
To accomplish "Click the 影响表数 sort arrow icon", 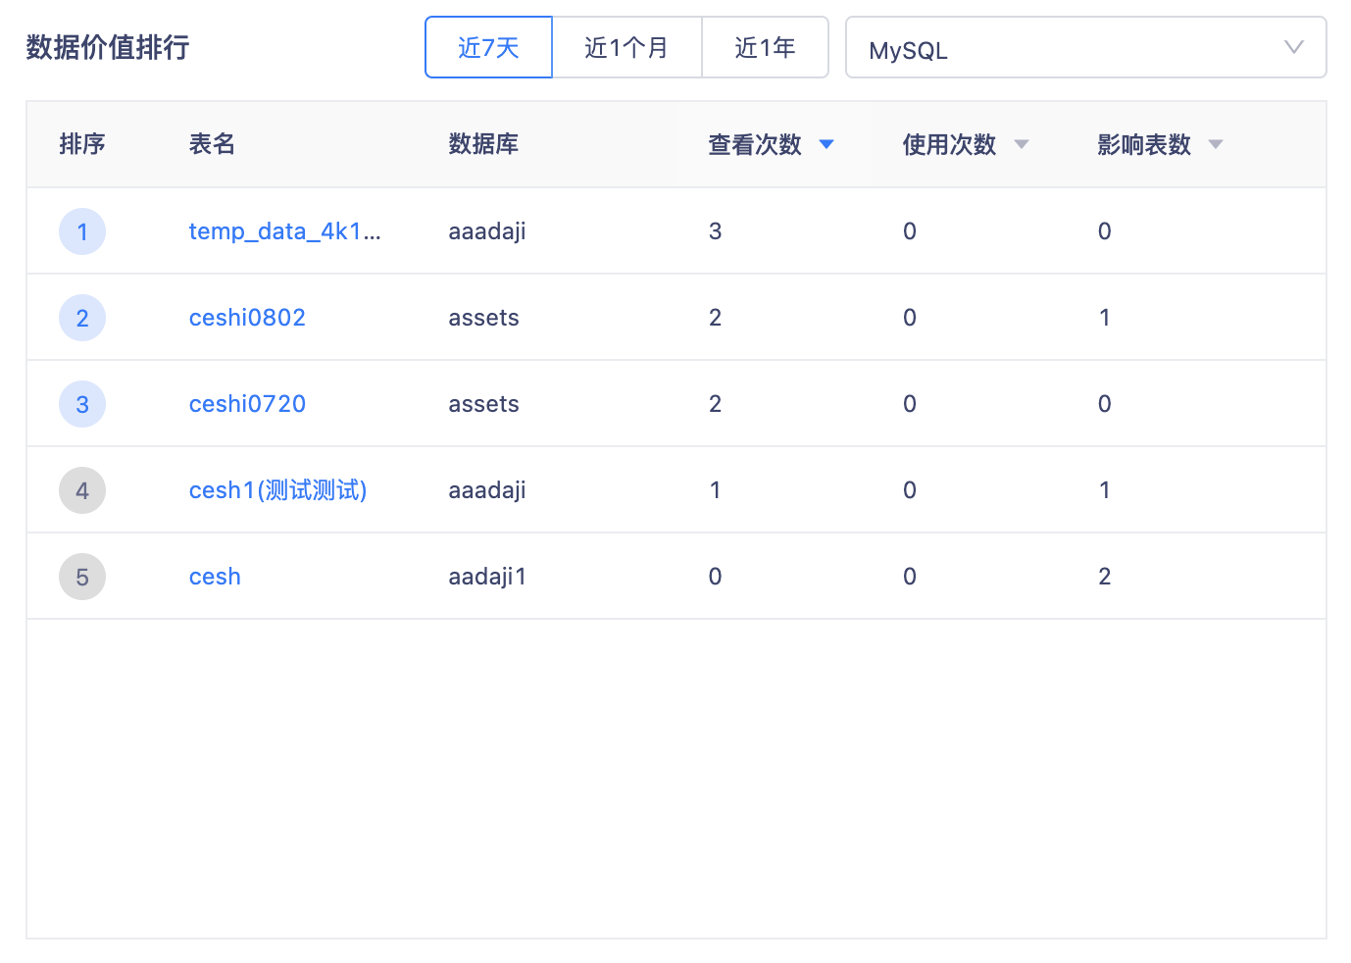I will tap(1216, 145).
